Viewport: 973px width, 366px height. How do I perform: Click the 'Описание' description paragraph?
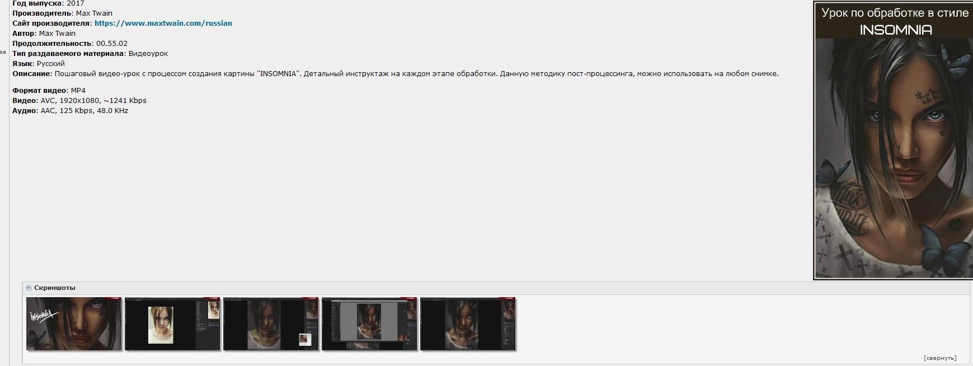(x=396, y=74)
